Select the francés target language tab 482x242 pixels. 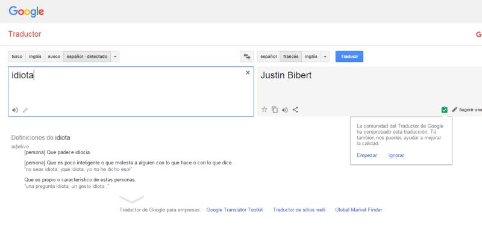[x=290, y=57]
